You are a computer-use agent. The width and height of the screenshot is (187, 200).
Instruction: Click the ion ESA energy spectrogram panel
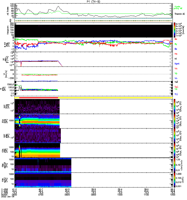coord(37,121)
